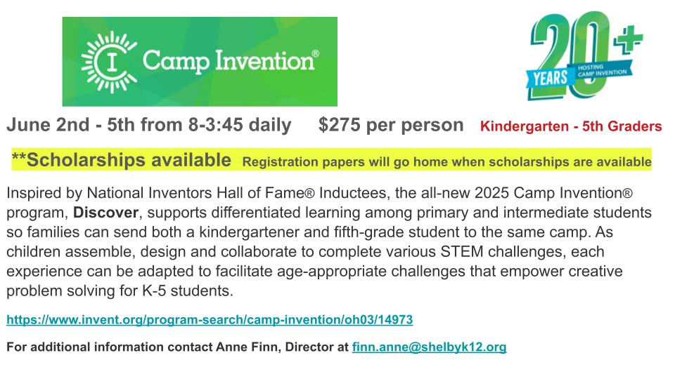The image size is (675, 379).
Task: Click the YEARS ribbon on the badge
Action: coord(550,78)
